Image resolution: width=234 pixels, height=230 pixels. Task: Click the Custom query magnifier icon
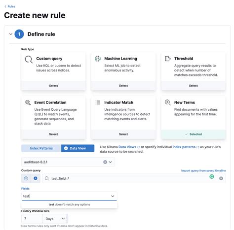click(29, 59)
